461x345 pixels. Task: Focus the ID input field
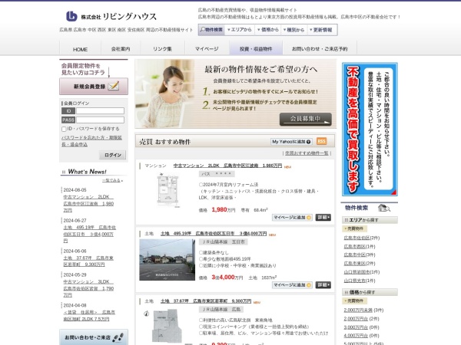click(x=100, y=111)
